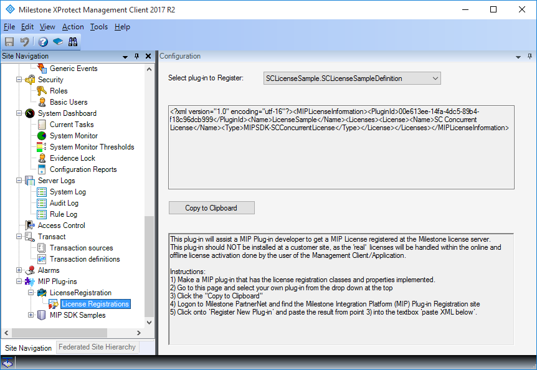The width and height of the screenshot is (537, 370).
Task: Click tree horizontal scroll right arrow
Action: pos(138,333)
